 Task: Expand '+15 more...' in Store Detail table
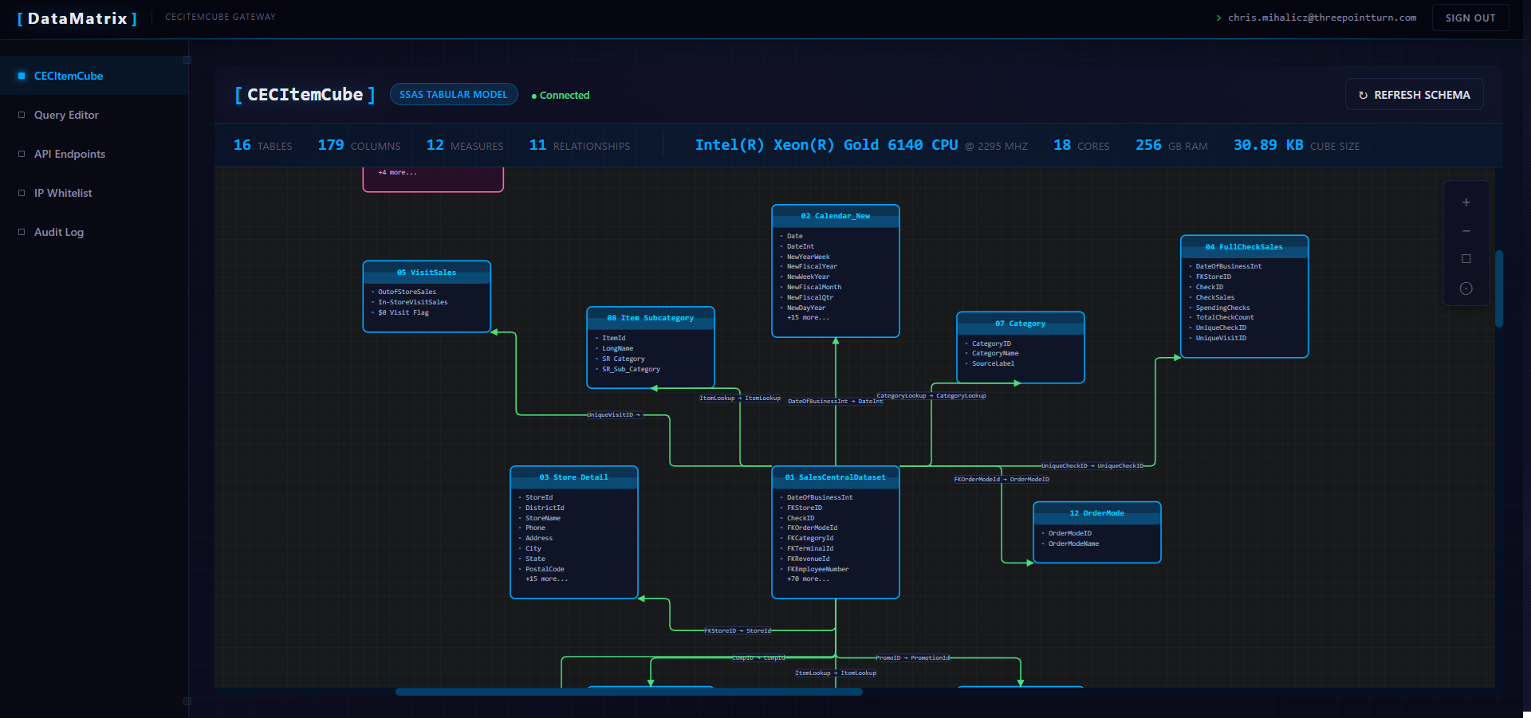point(545,579)
